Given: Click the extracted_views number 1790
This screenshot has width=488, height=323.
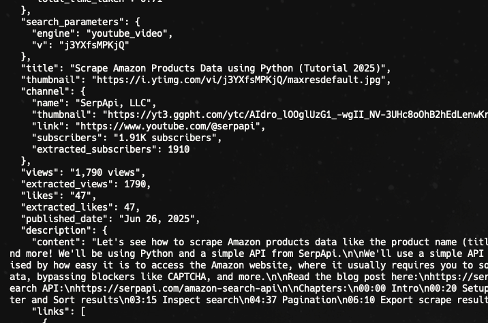Looking at the screenshot, I should [x=135, y=184].
